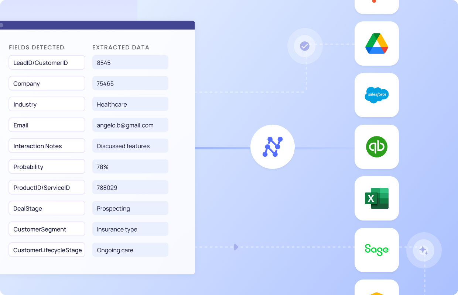Image resolution: width=458 pixels, height=295 pixels.
Task: Click the QuickBooks integration icon
Action: (x=377, y=147)
